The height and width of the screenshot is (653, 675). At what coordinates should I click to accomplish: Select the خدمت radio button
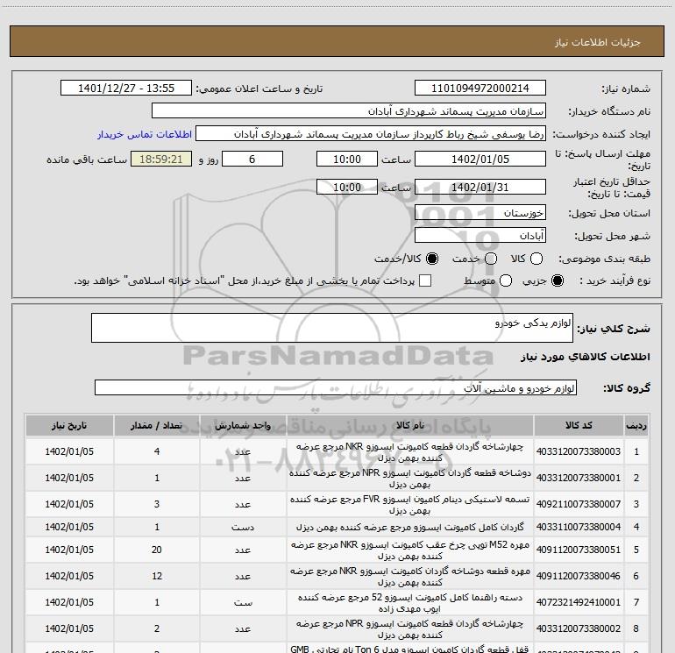[x=491, y=259]
